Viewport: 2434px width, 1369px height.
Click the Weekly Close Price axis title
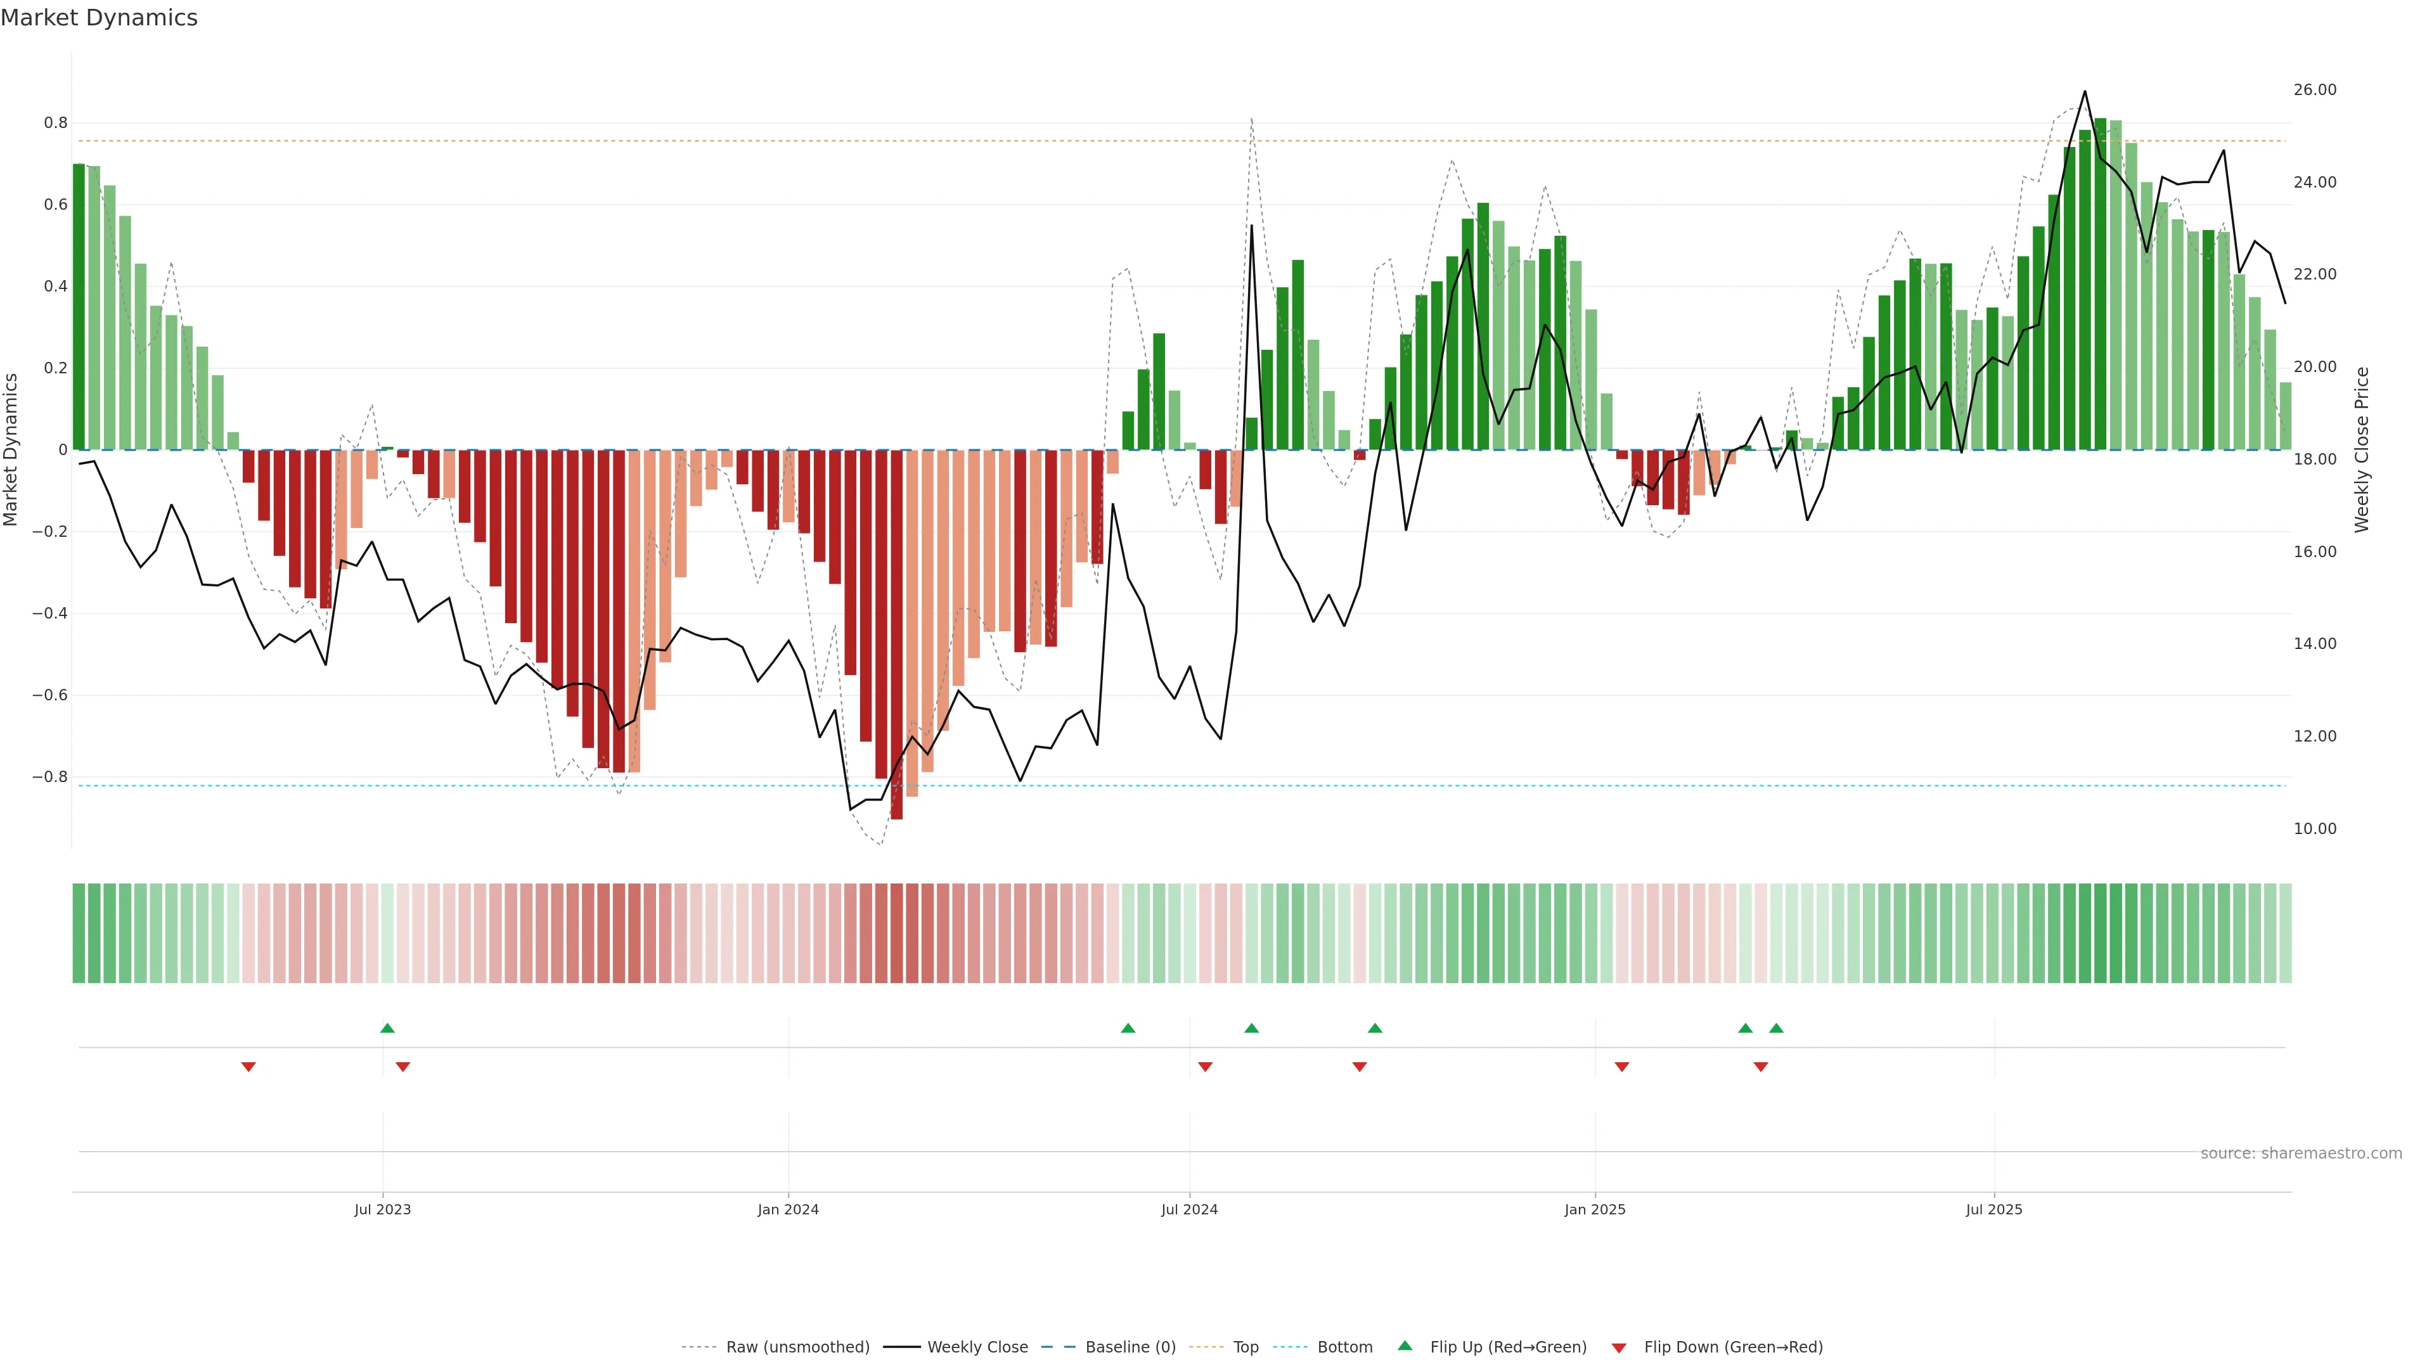pos(2361,450)
